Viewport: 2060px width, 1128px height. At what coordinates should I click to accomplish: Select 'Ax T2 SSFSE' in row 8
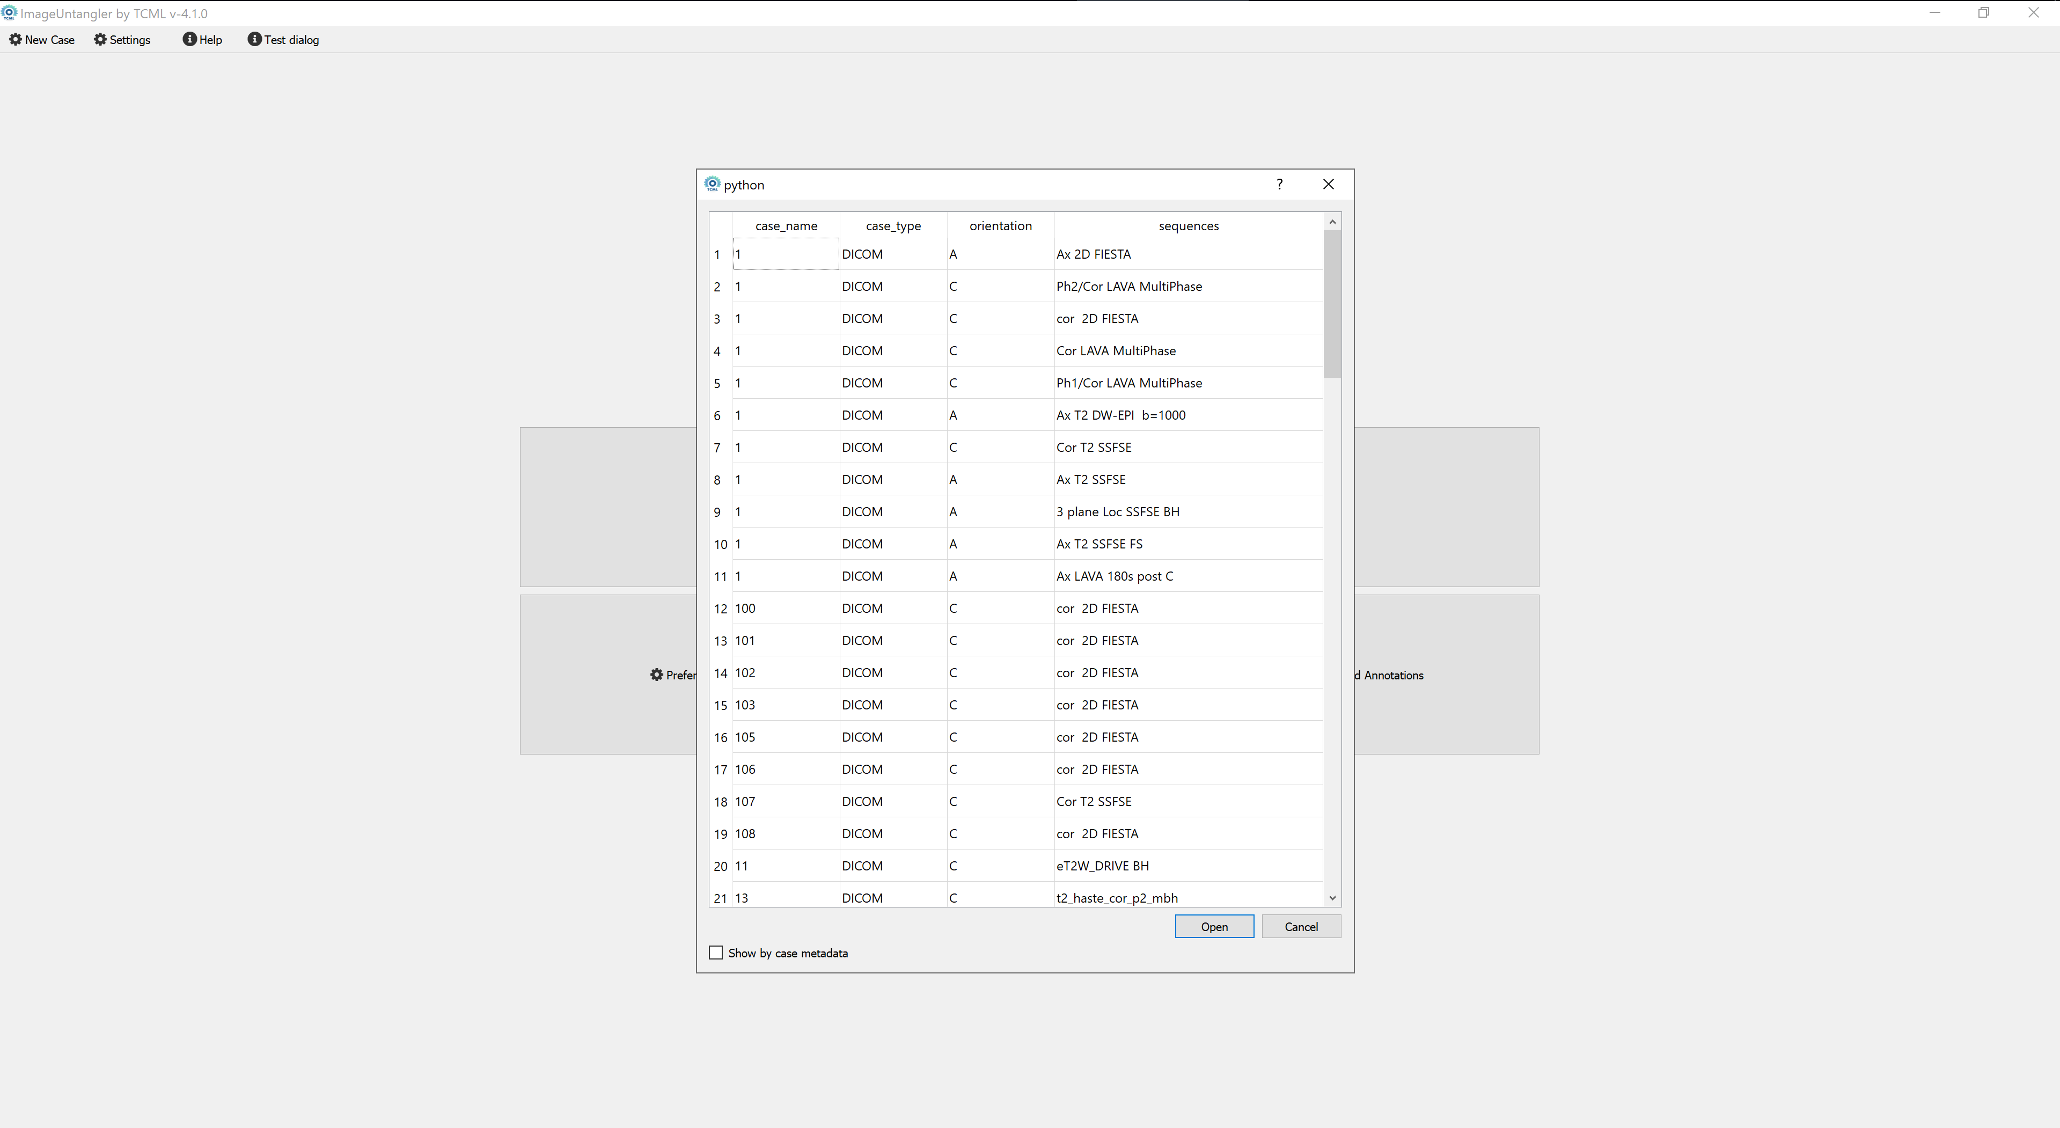pos(1189,479)
